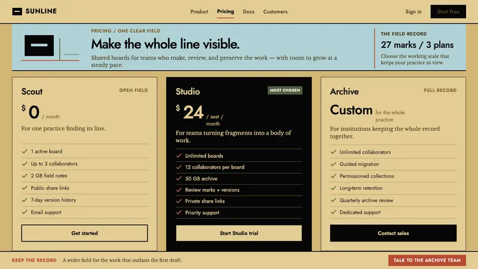Click the heading Make the whole line visible
The height and width of the screenshot is (269, 478).
click(x=166, y=44)
